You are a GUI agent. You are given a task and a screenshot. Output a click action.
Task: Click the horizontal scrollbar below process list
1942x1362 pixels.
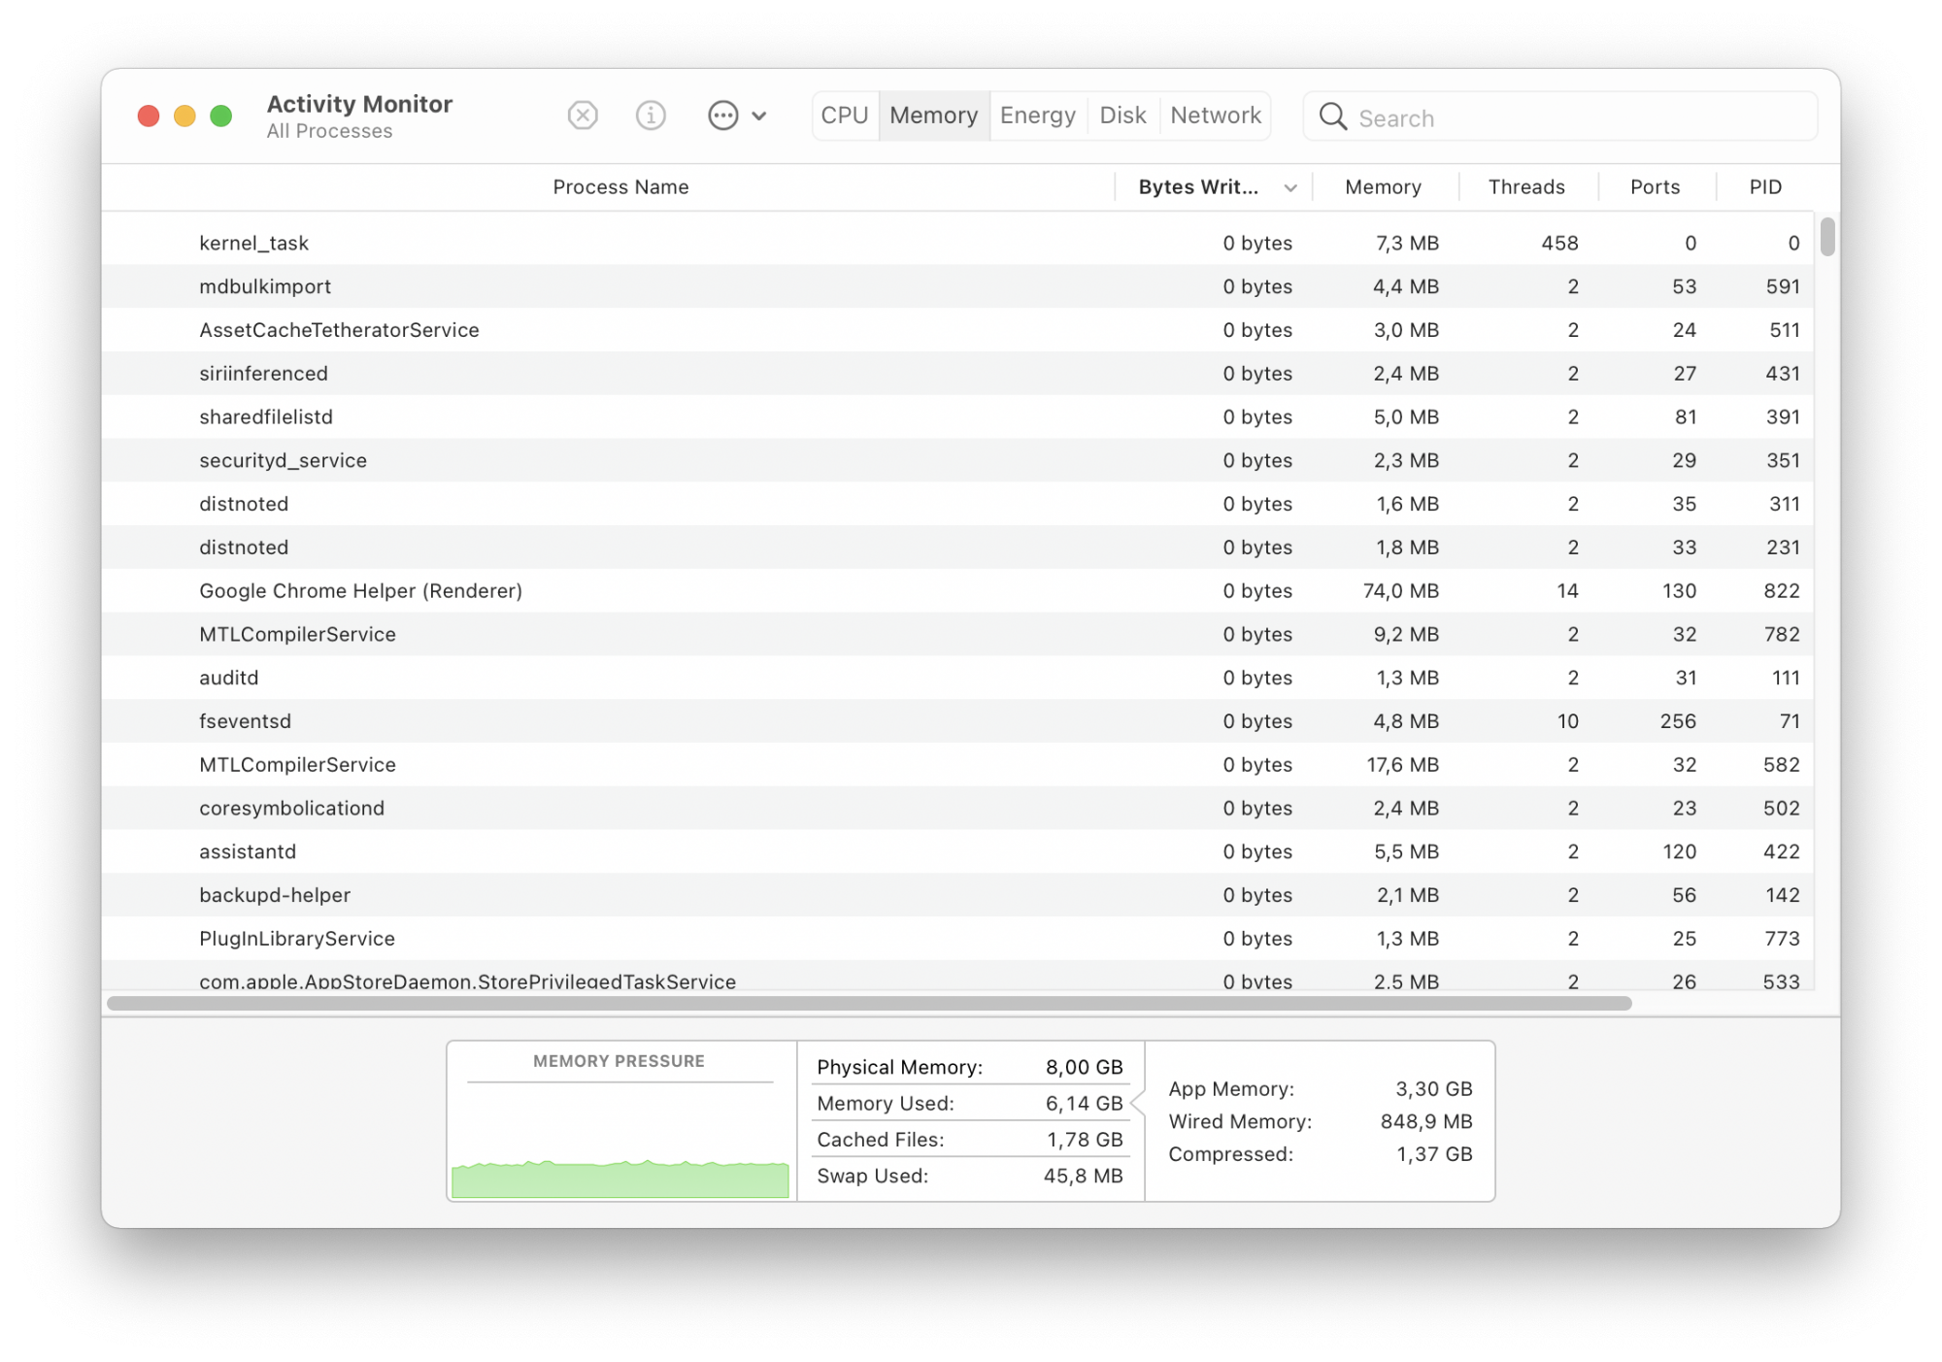pyautogui.click(x=869, y=1003)
